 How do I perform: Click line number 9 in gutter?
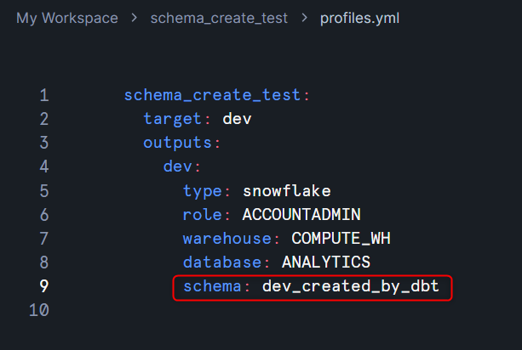(x=44, y=286)
